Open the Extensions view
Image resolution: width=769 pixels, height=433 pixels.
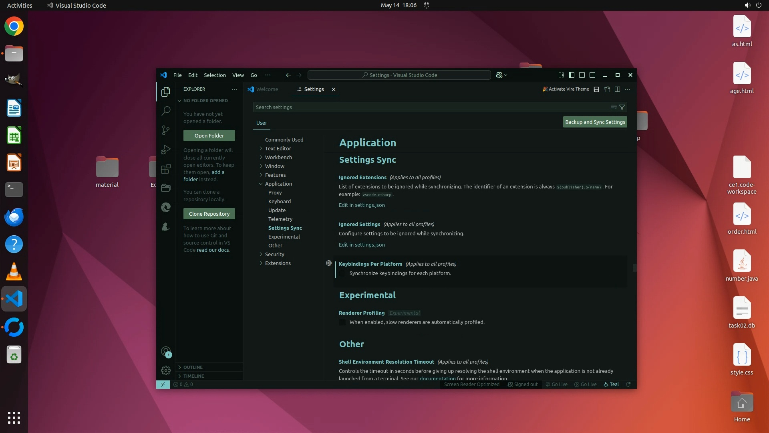coord(166,169)
